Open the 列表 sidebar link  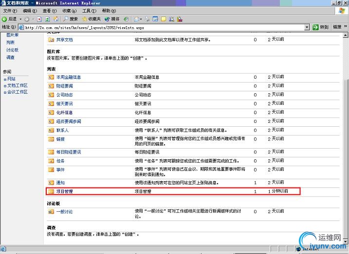tap(10, 42)
